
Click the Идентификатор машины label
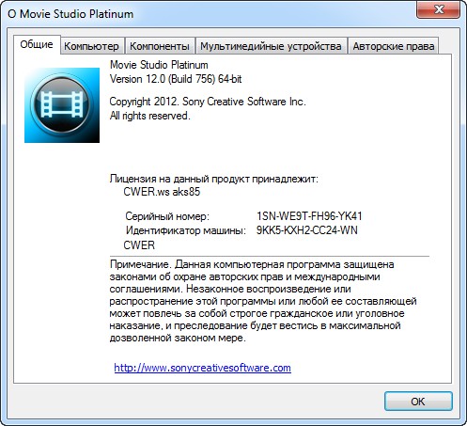coord(186,230)
